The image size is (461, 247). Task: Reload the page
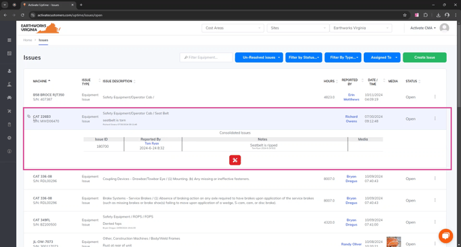tap(22, 15)
